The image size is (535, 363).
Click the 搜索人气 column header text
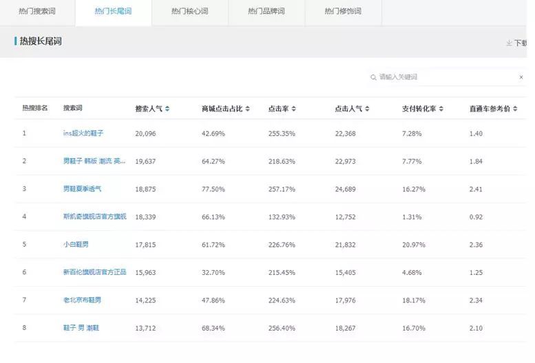tap(149, 109)
